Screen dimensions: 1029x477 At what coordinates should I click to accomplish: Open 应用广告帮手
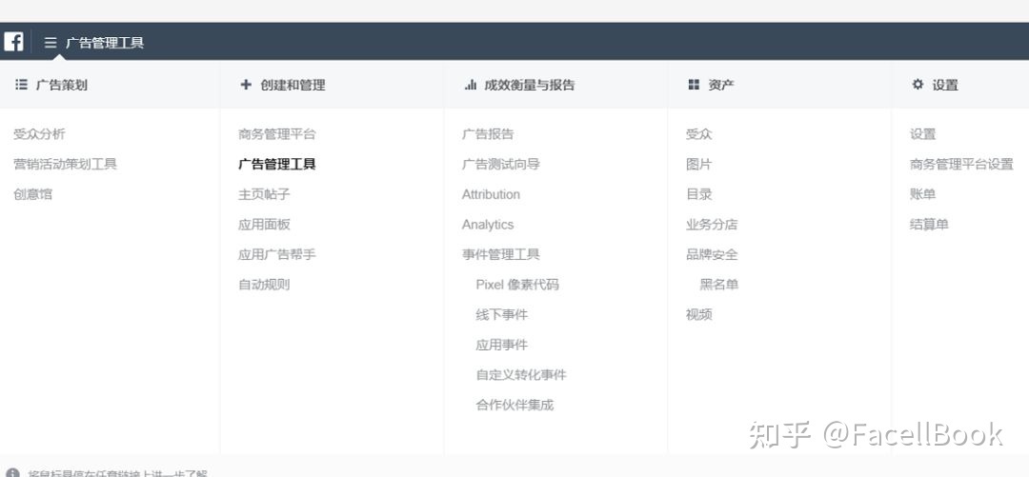[277, 254]
